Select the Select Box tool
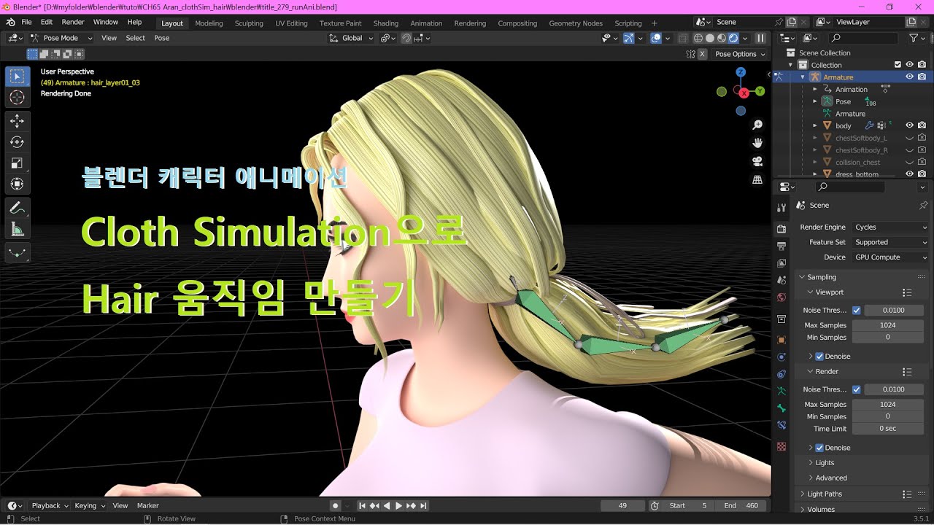Image resolution: width=934 pixels, height=525 pixels. point(18,77)
